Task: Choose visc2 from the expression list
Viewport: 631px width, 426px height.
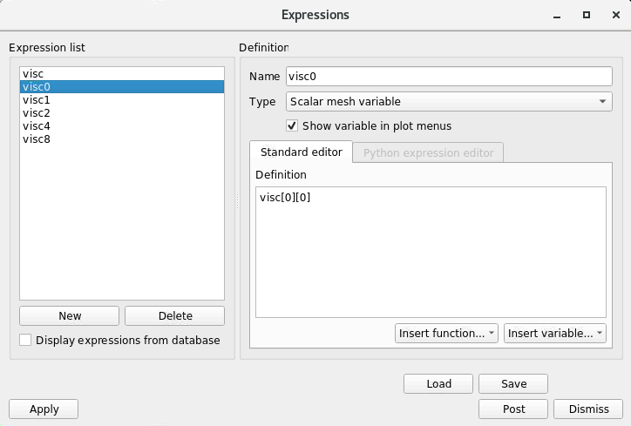Action: (x=122, y=113)
